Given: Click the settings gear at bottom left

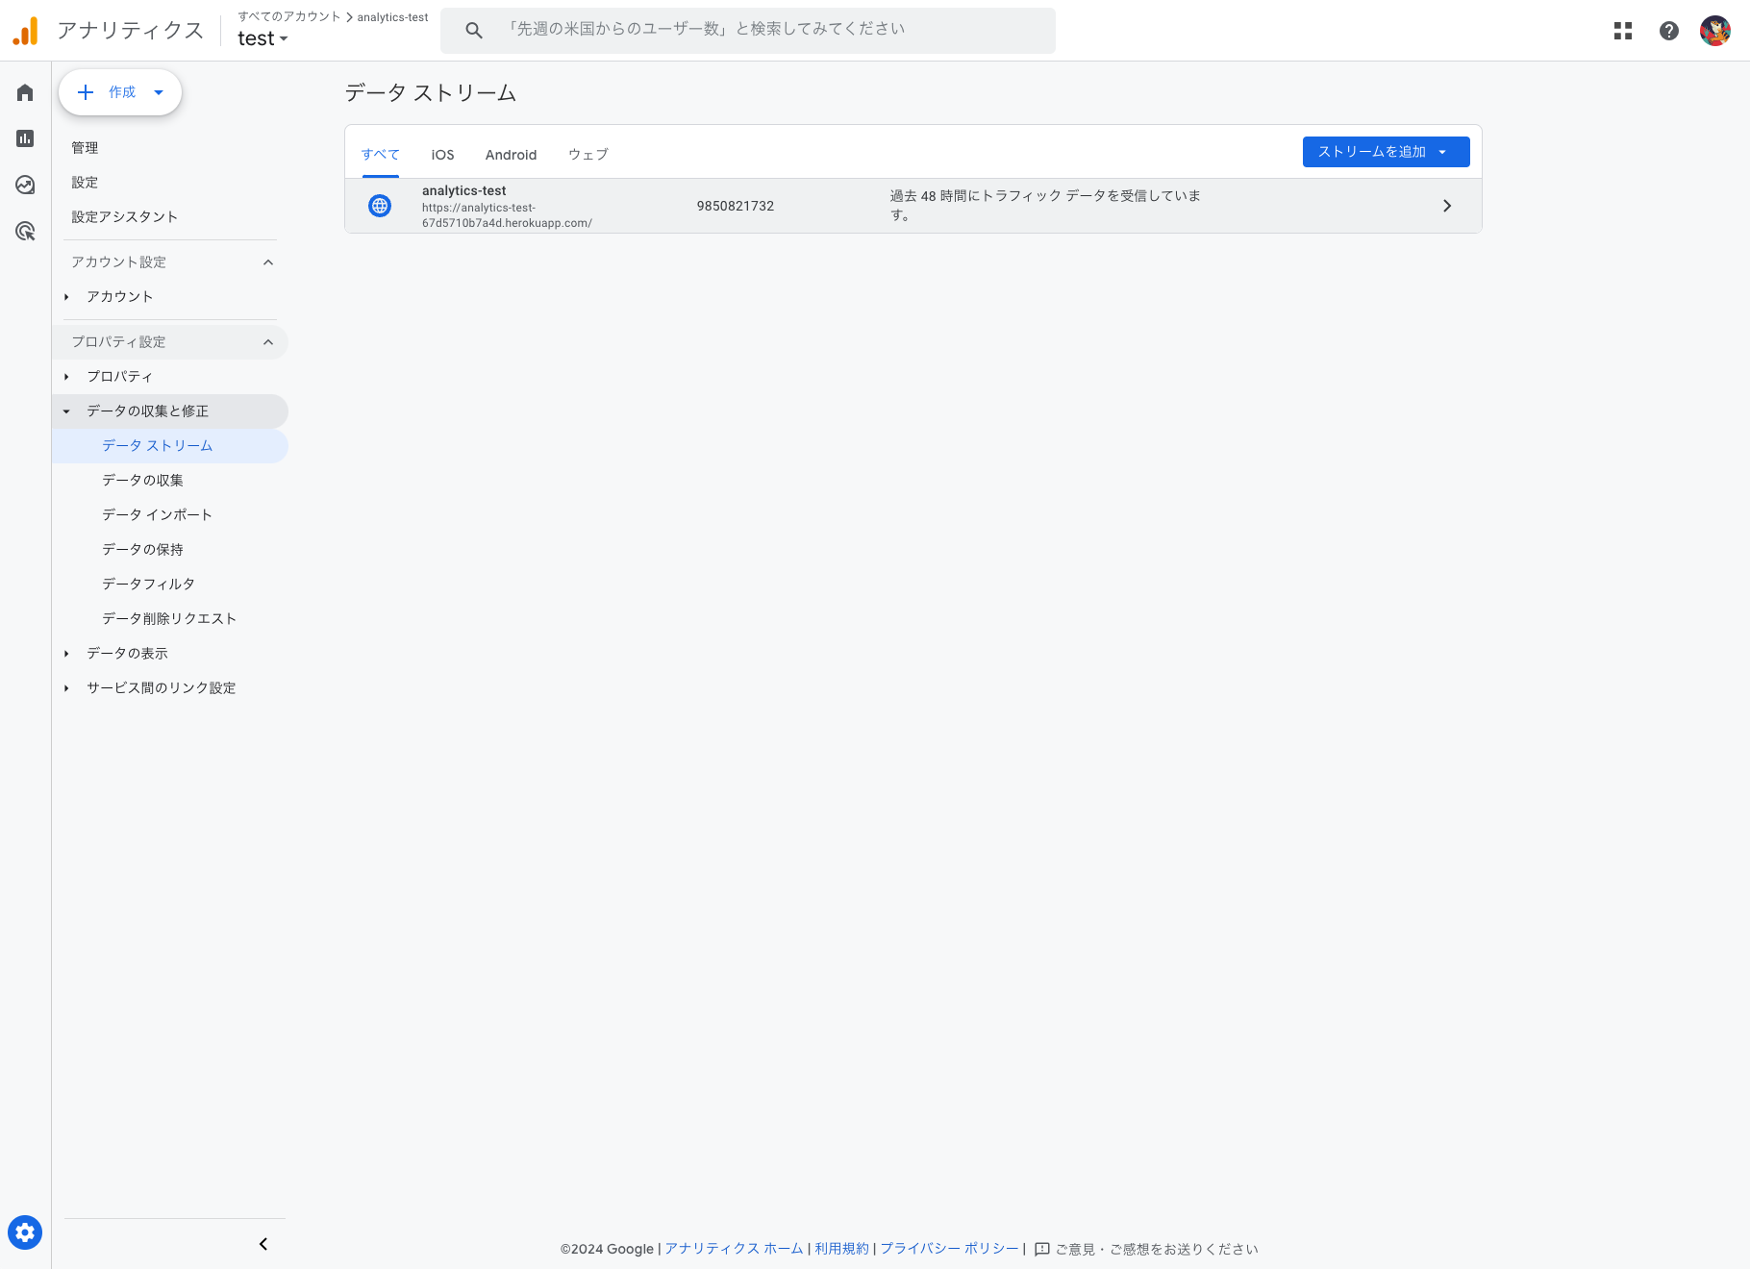Looking at the screenshot, I should coord(24,1232).
